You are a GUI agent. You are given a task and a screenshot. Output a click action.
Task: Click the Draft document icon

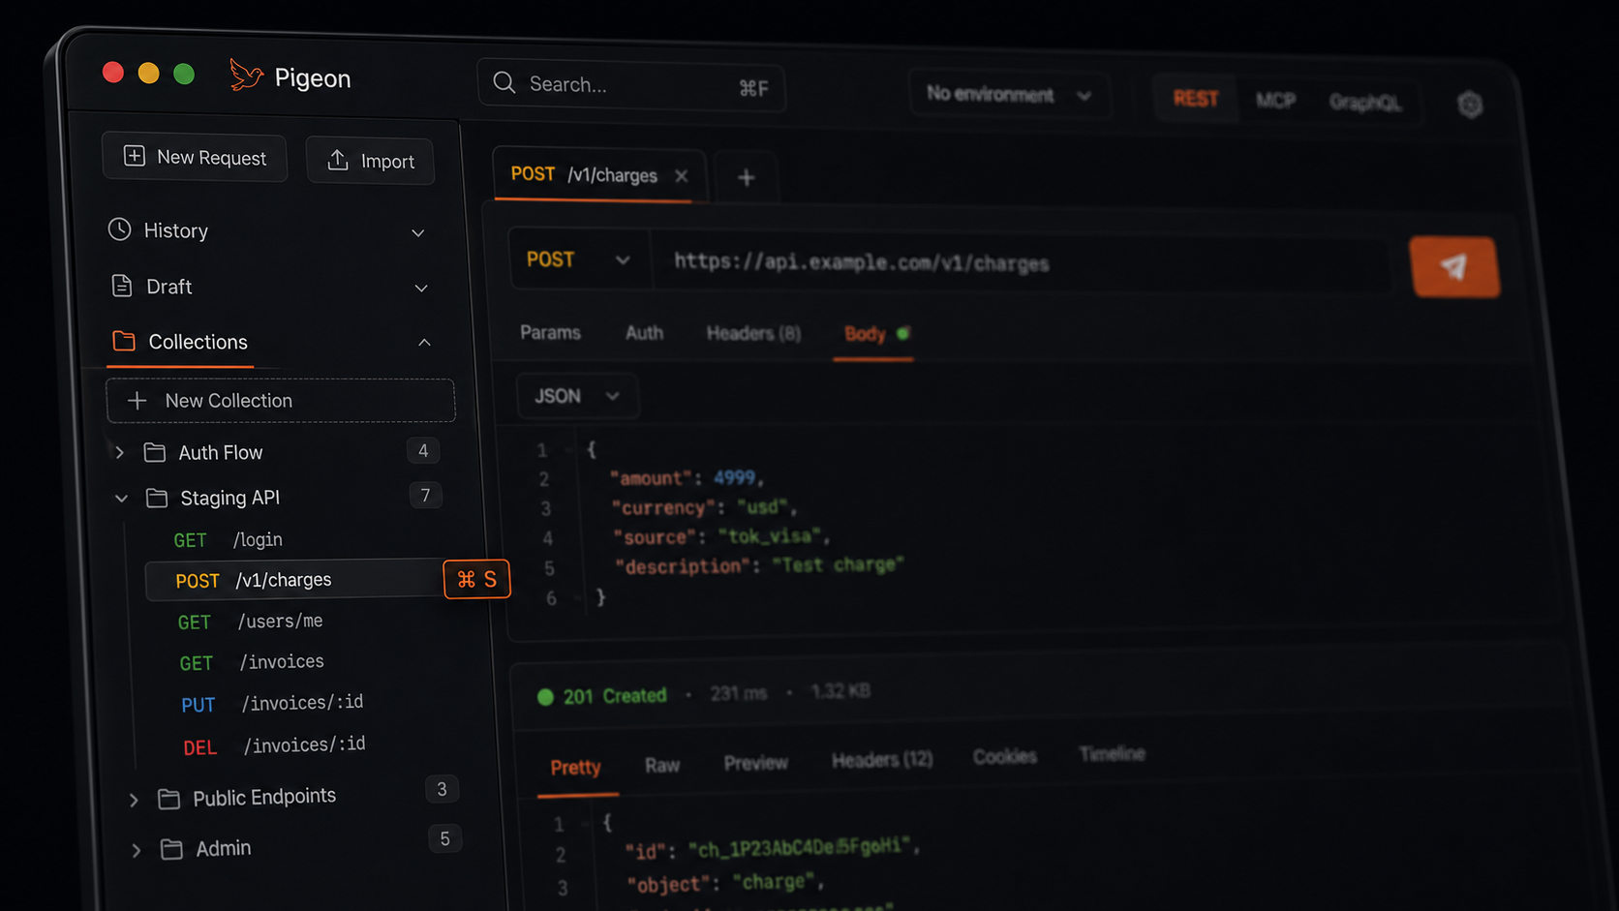121,286
